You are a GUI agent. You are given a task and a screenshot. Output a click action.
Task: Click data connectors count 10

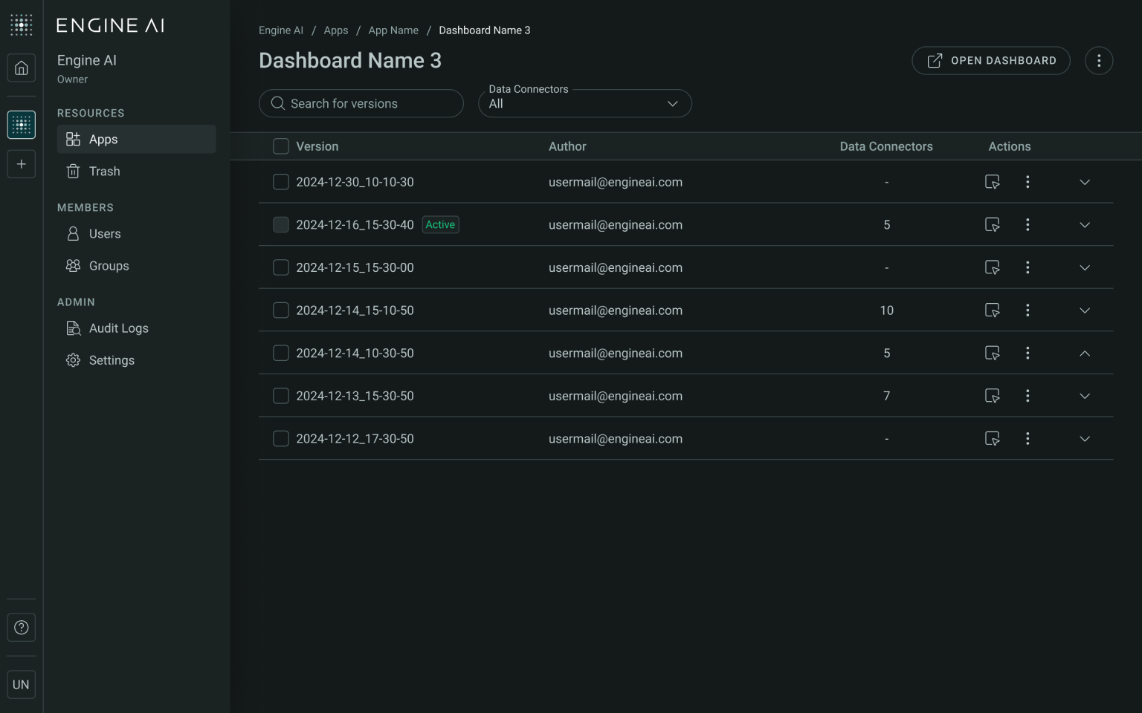pos(886,310)
